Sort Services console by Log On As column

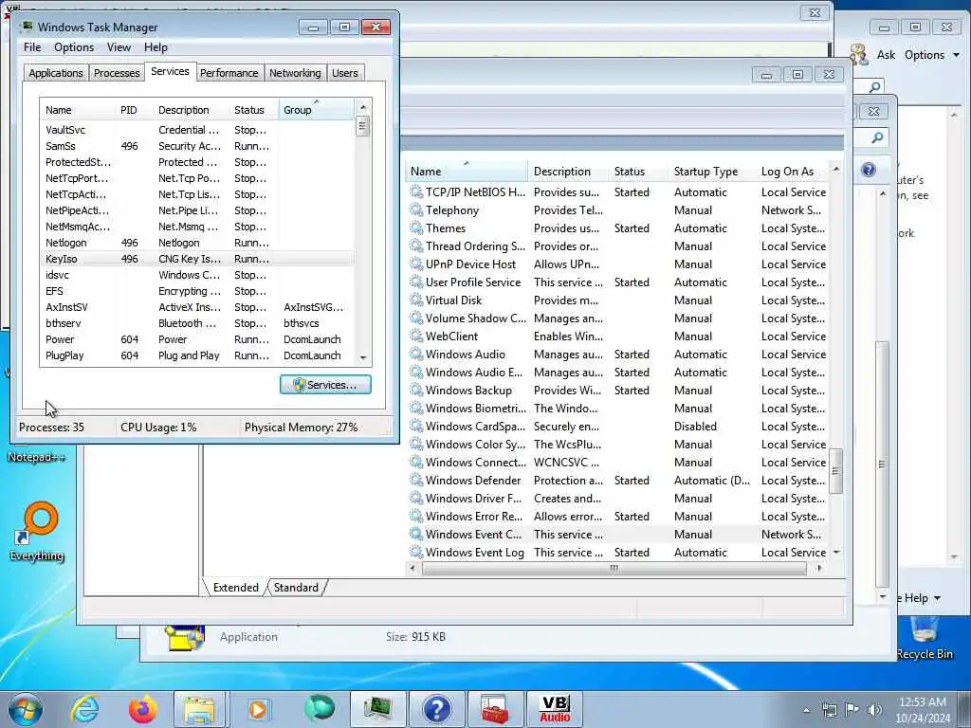tap(793, 172)
